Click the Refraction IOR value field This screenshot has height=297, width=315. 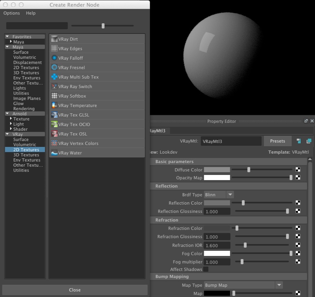tap(217, 245)
